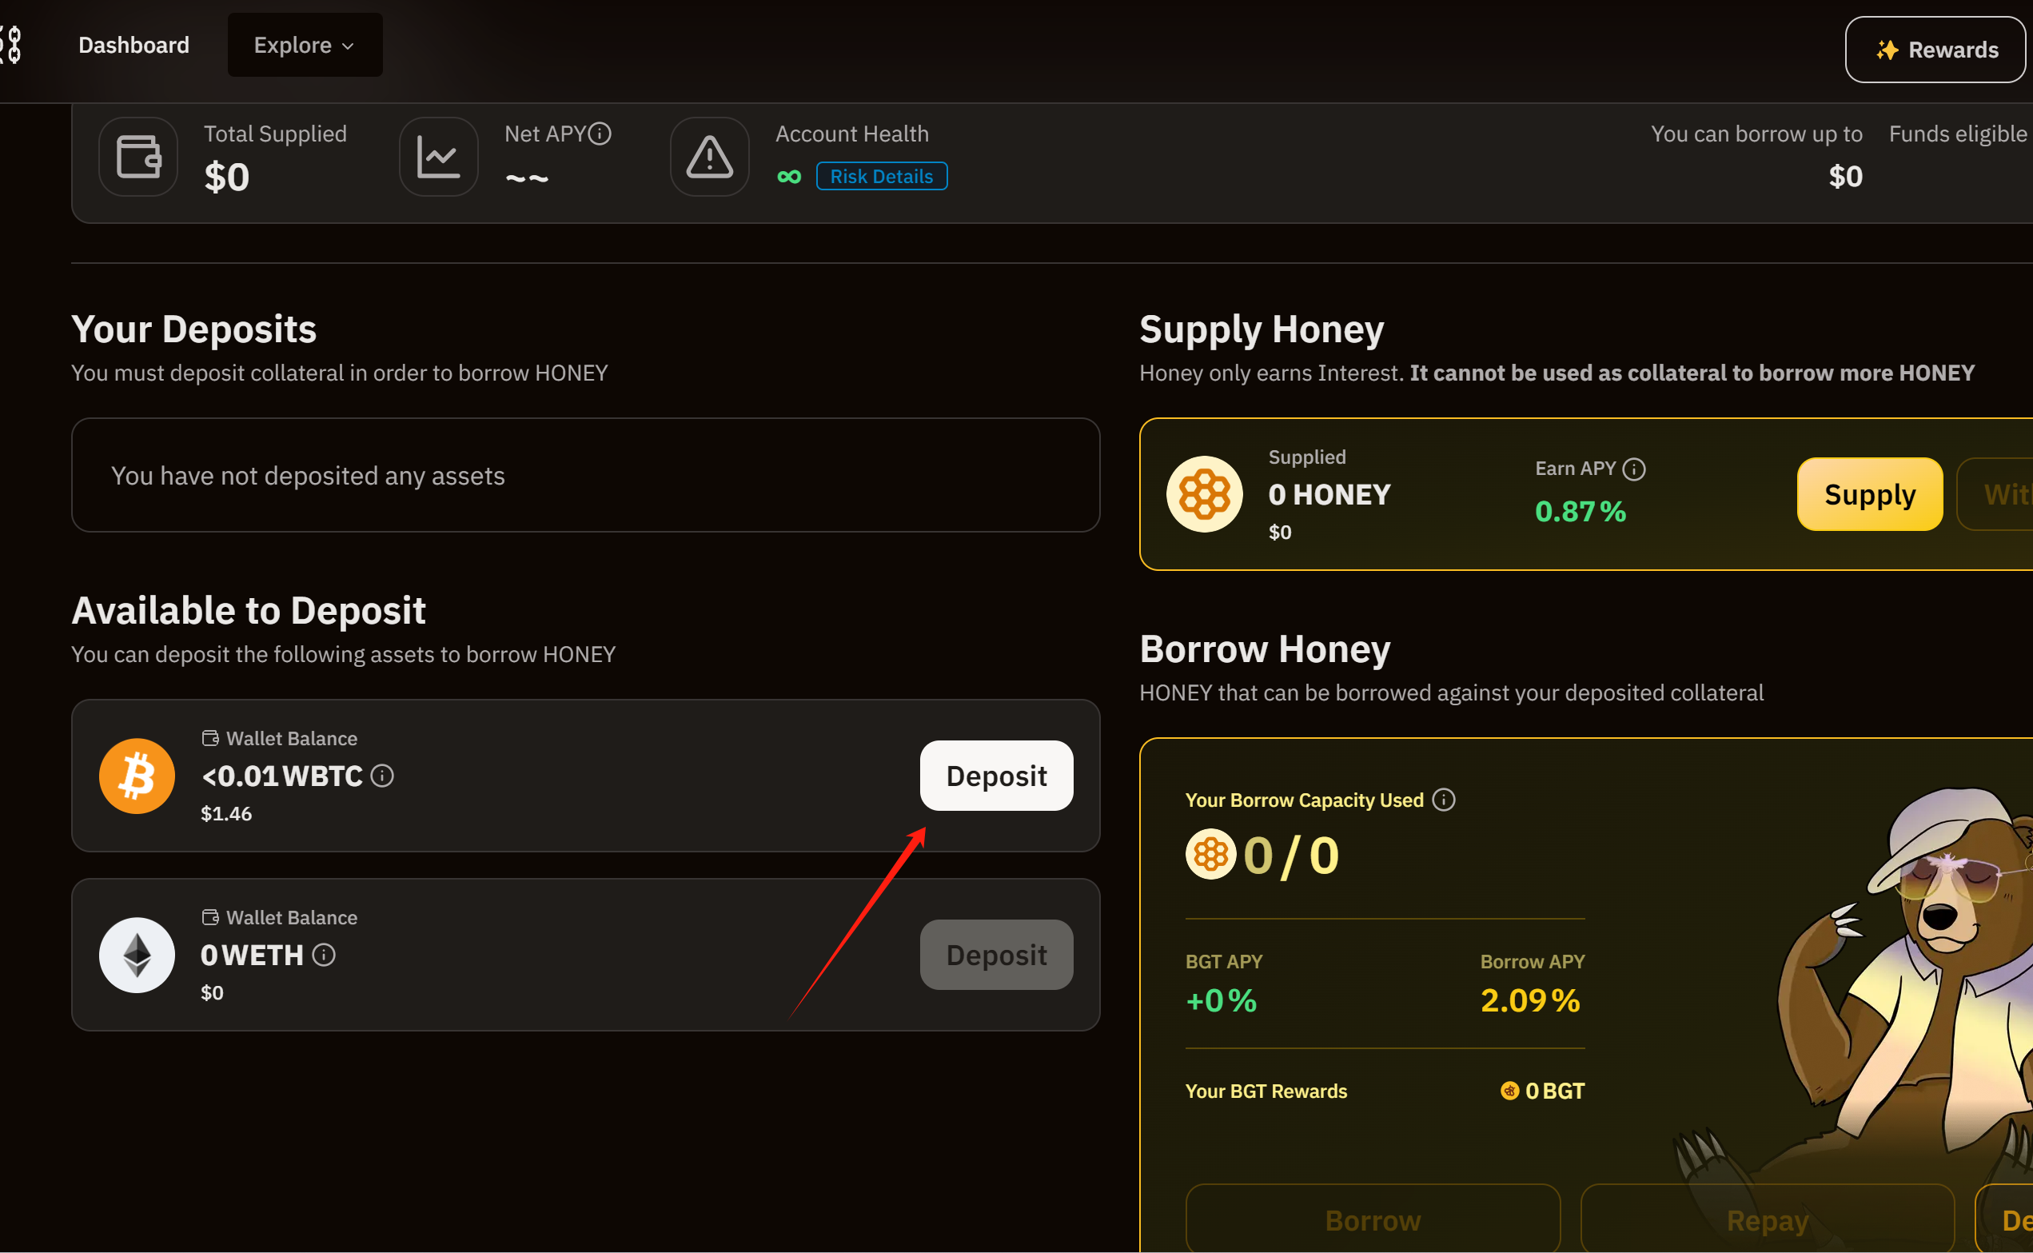Click the Borrow button

pyautogui.click(x=1373, y=1220)
